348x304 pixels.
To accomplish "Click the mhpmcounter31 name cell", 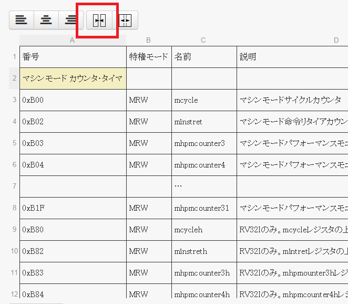I will [x=204, y=208].
